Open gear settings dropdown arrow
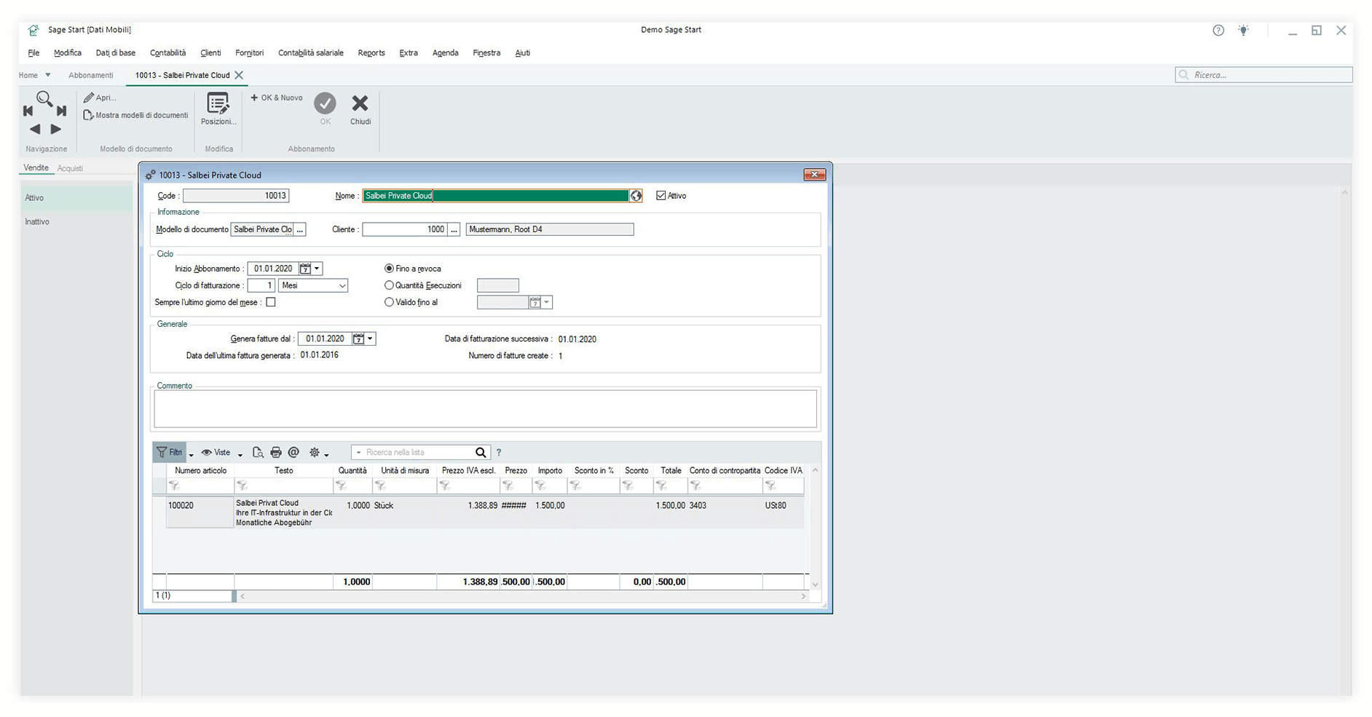Screen dimensions: 1372x717 (327, 454)
